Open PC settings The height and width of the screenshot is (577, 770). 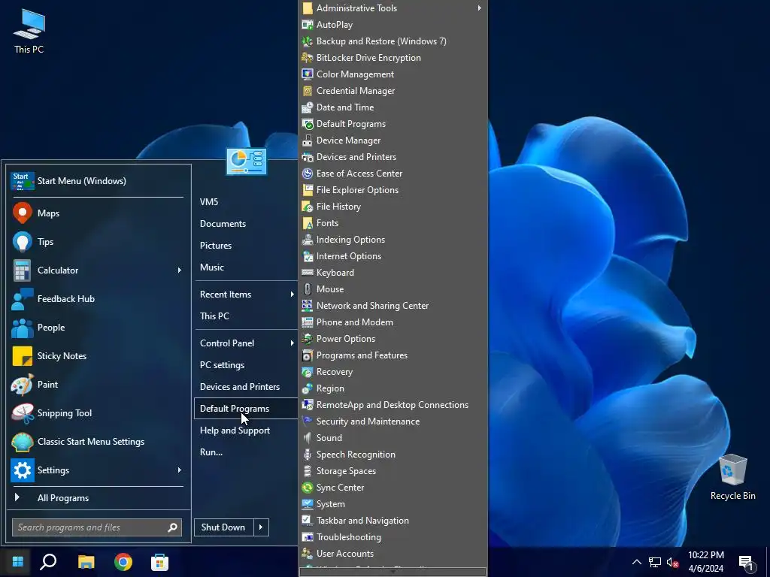(x=246, y=365)
